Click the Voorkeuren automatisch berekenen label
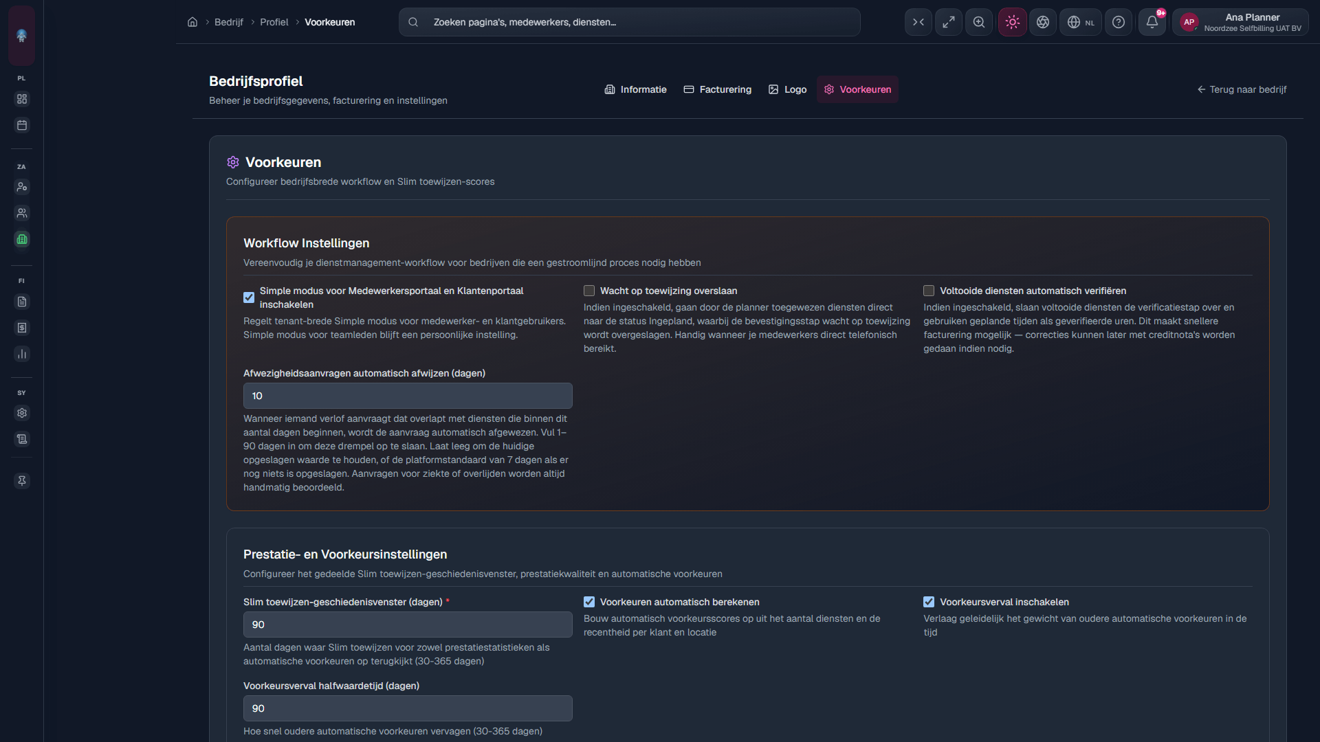Image resolution: width=1320 pixels, height=742 pixels. pos(680,602)
